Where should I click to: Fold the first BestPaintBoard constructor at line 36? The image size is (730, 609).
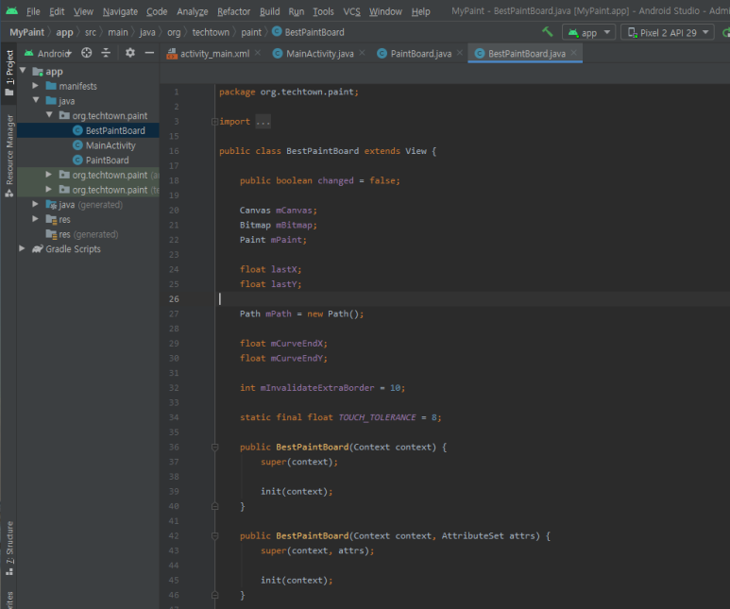point(214,447)
